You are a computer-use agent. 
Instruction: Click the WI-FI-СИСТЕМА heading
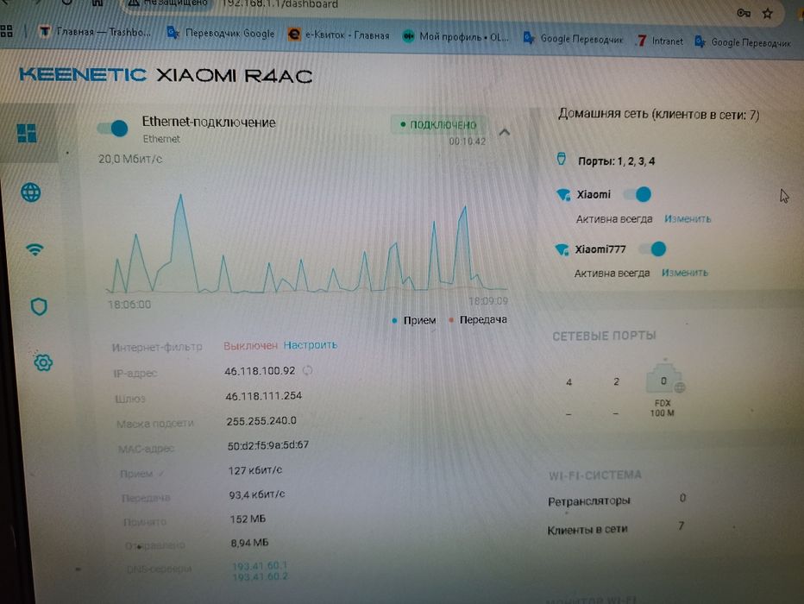coord(594,475)
